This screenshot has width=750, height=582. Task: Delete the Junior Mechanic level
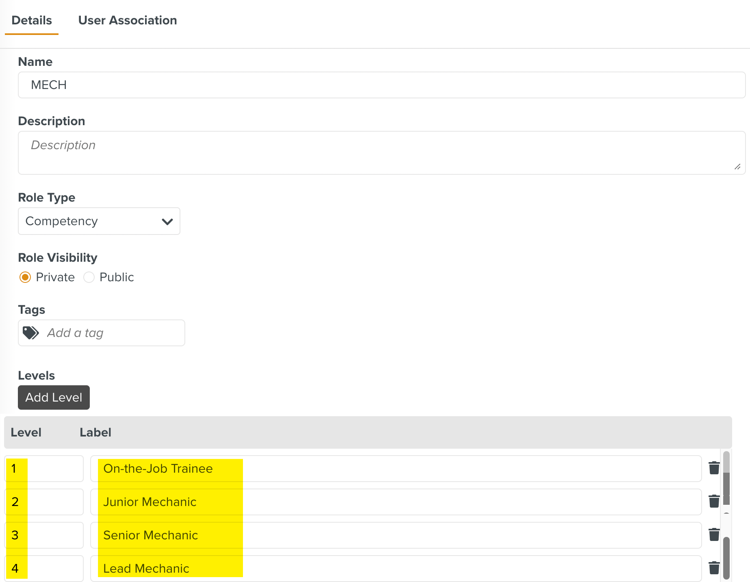coord(714,502)
